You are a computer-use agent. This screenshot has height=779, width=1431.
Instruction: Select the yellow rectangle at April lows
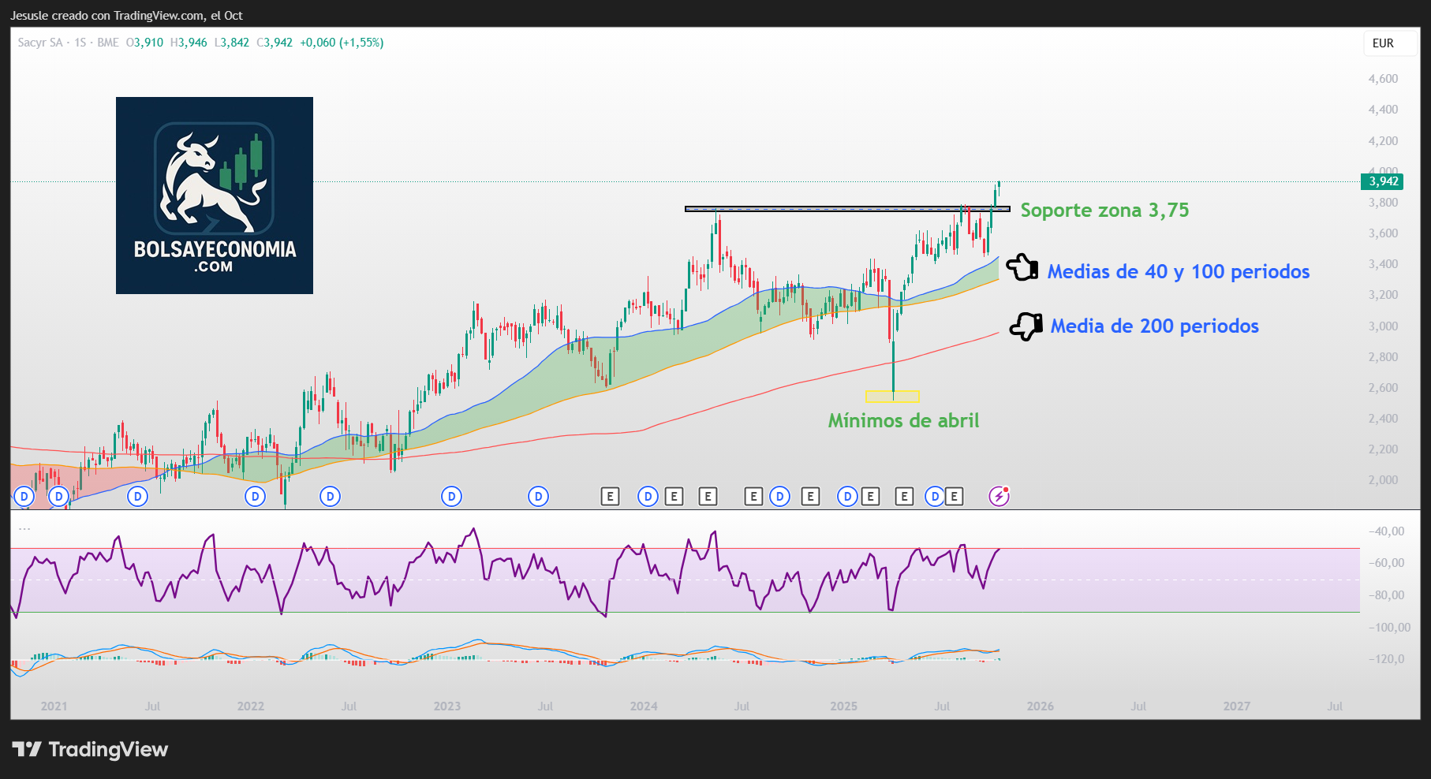(x=892, y=397)
